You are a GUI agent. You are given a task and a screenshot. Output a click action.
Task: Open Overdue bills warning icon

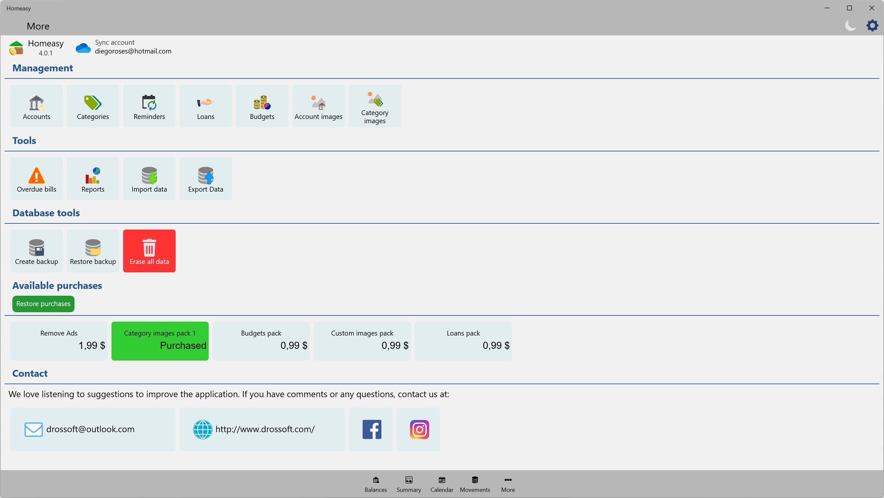[x=36, y=175]
